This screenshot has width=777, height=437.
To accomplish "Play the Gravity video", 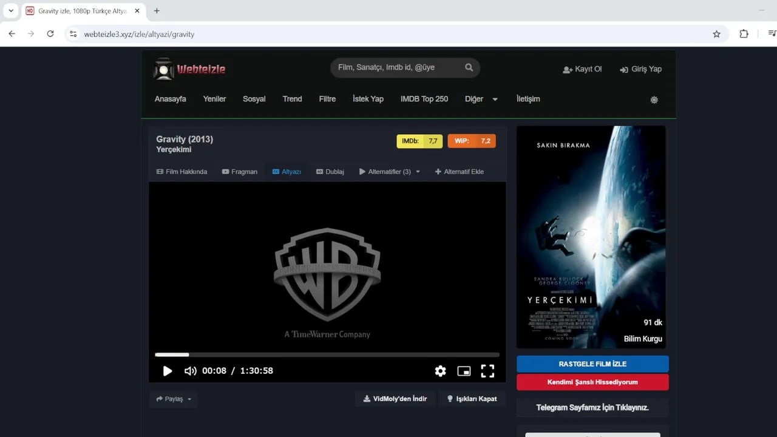I will (168, 371).
